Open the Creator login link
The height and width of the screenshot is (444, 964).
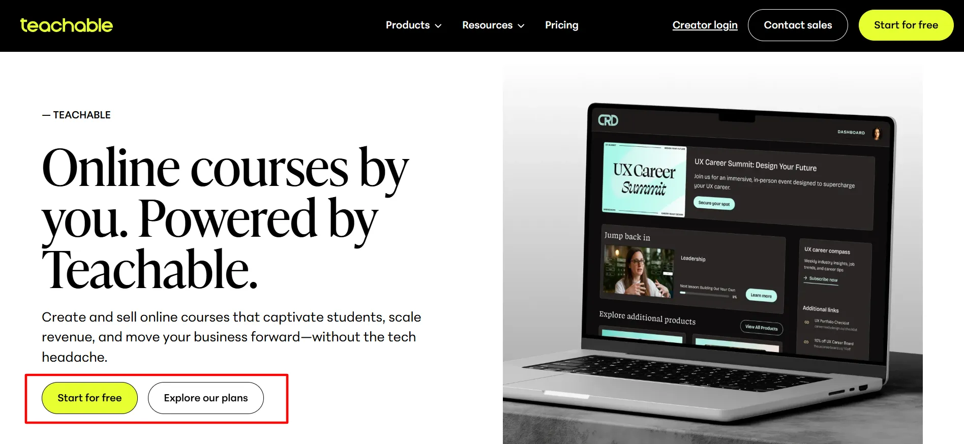(x=705, y=25)
